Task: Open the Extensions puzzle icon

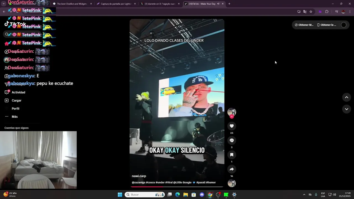Action: coord(327,12)
